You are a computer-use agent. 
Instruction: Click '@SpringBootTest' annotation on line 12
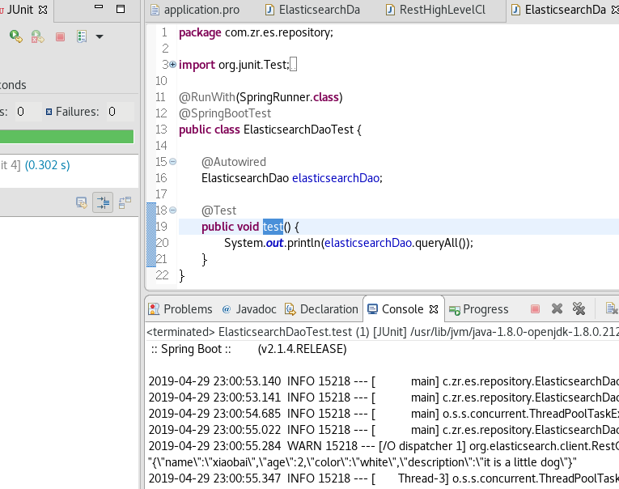point(225,113)
